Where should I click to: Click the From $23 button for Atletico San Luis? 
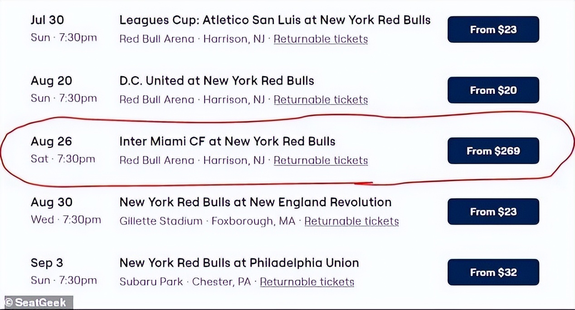coord(493,29)
